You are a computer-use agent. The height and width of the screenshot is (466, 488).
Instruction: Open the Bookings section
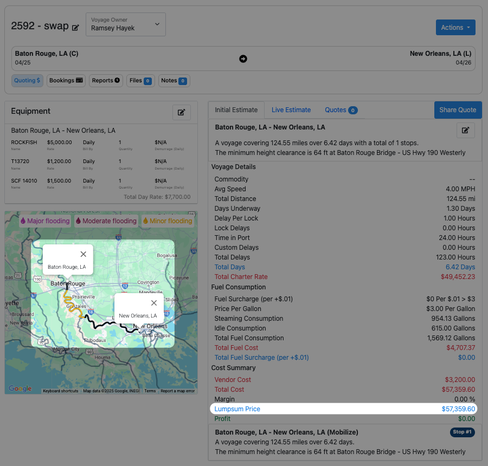(x=66, y=81)
